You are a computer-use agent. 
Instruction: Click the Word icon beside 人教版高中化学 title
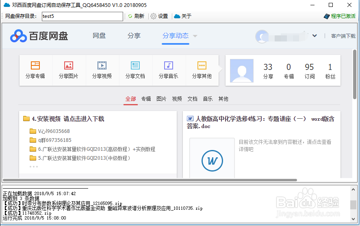pos(190,119)
